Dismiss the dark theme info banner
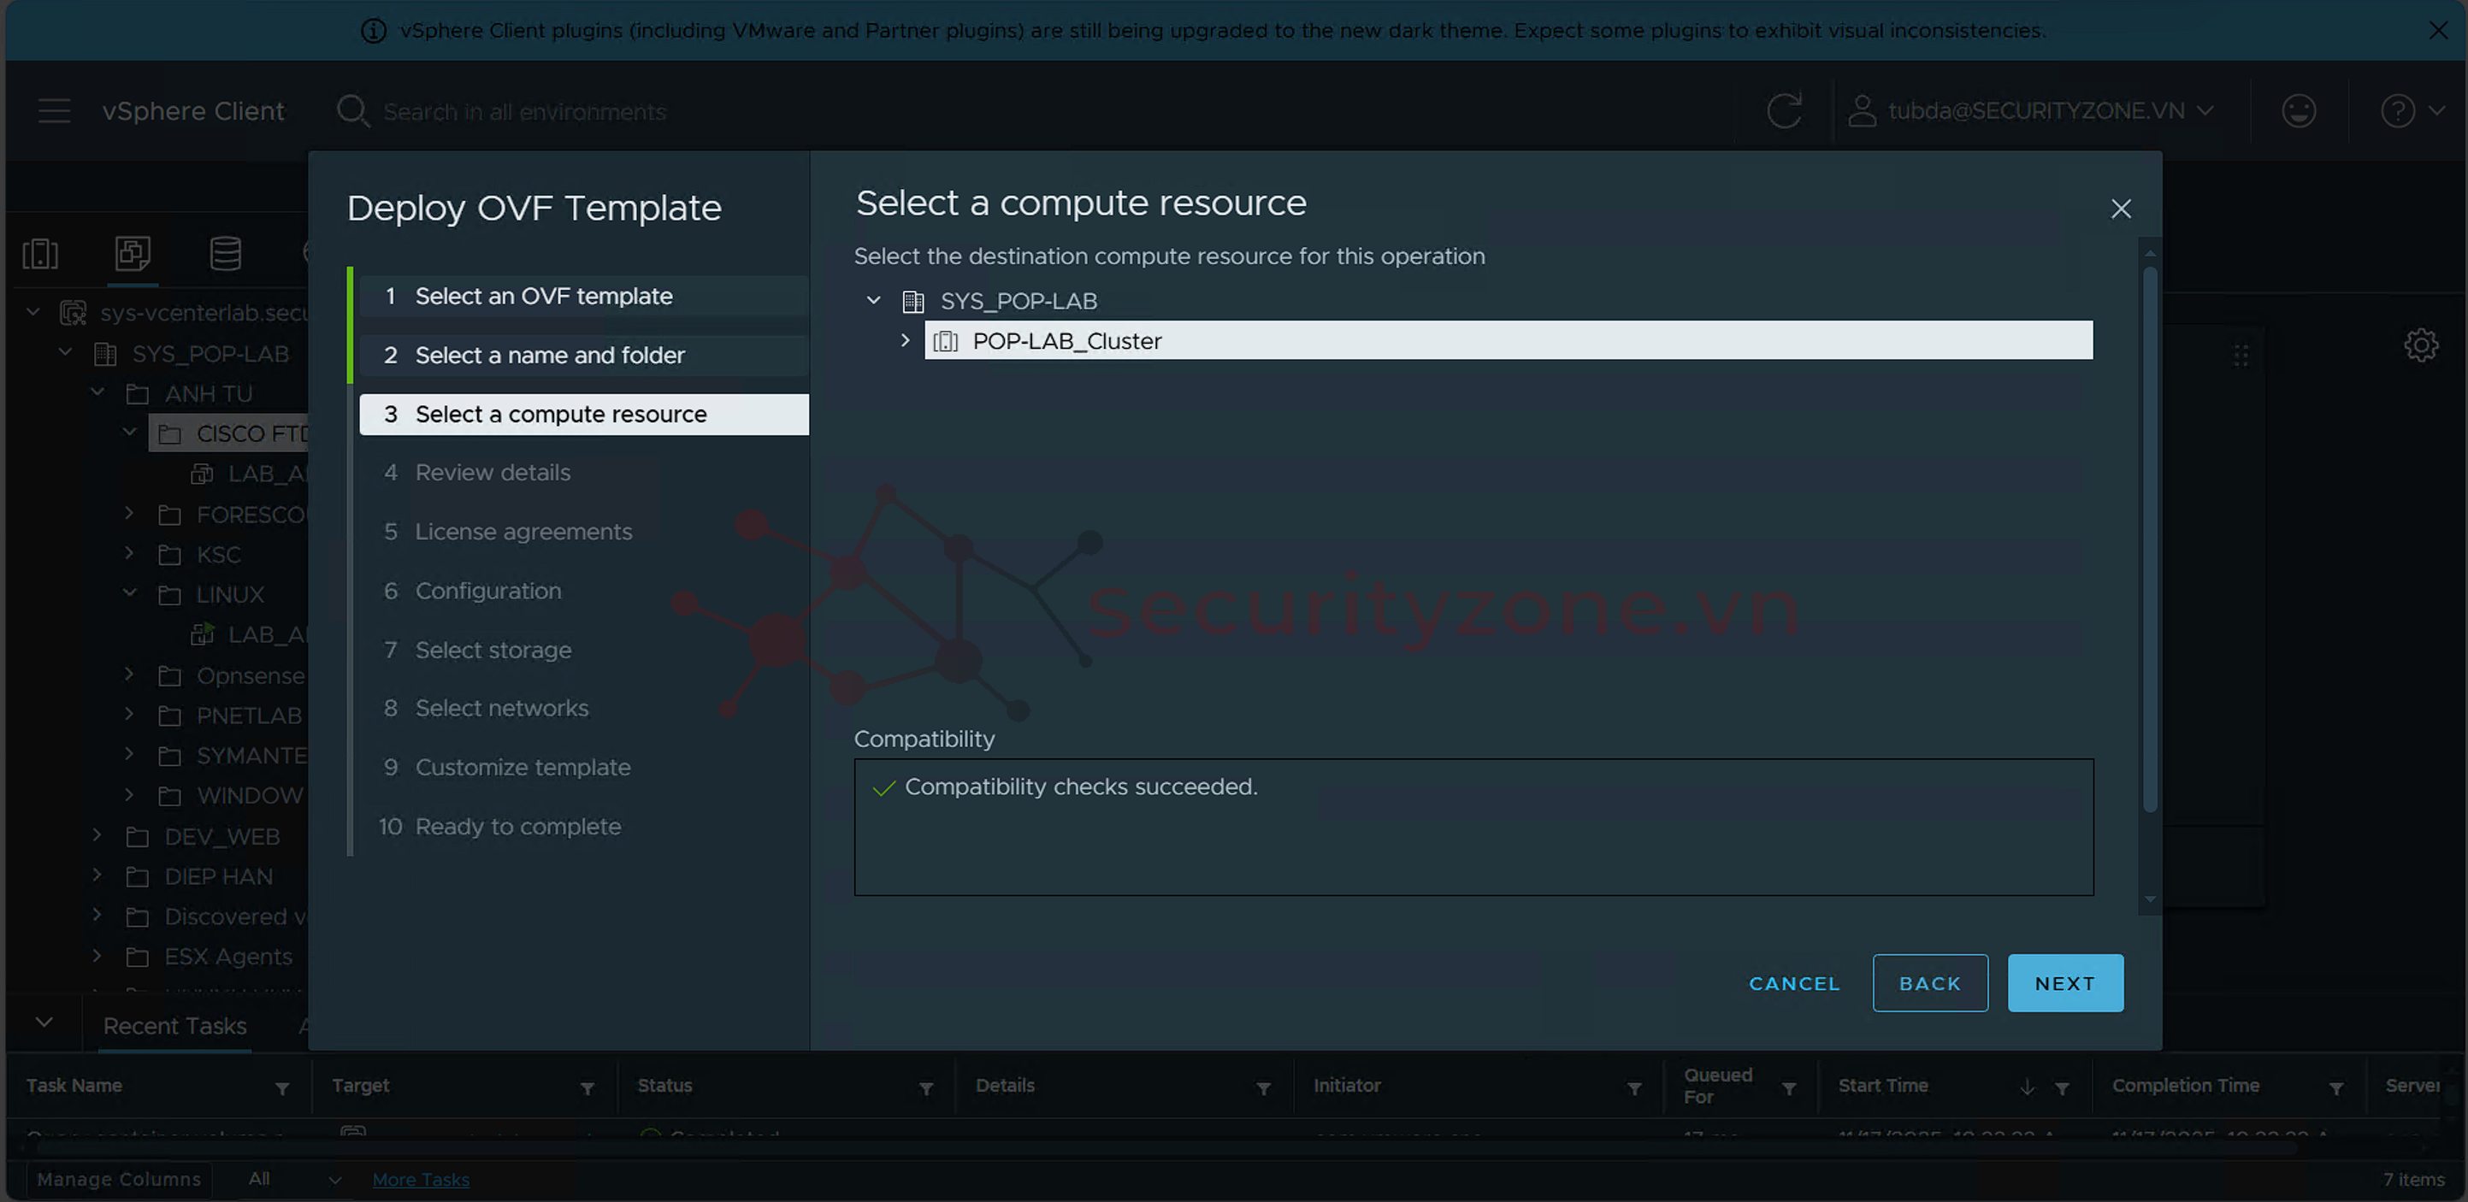 [2438, 31]
